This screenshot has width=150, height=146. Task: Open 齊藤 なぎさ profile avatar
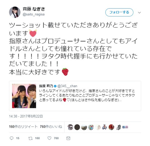[x=15, y=12]
